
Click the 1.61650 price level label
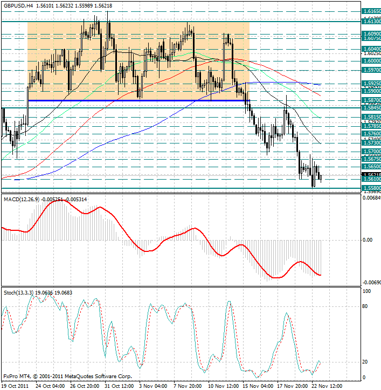pos(371,11)
